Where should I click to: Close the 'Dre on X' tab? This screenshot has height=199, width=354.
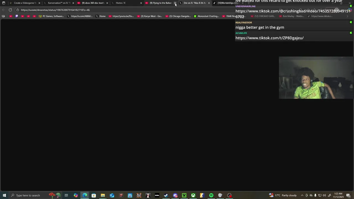tap(209, 3)
